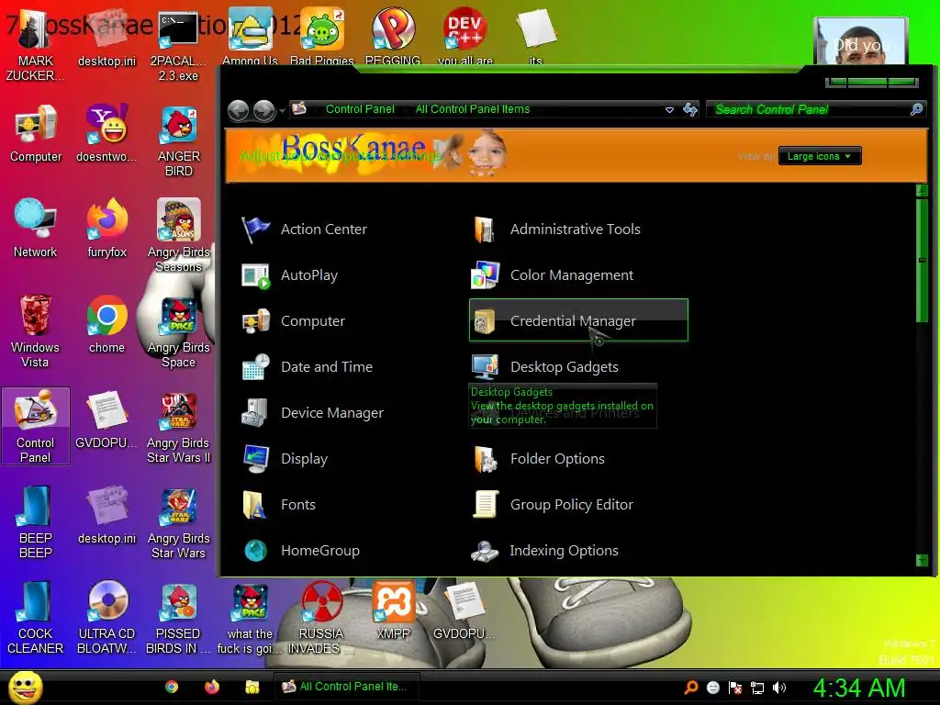Image resolution: width=940 pixels, height=705 pixels.
Task: Open Group Policy Editor icon
Action: (485, 505)
